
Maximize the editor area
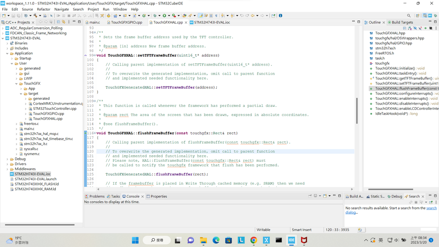click(359, 22)
